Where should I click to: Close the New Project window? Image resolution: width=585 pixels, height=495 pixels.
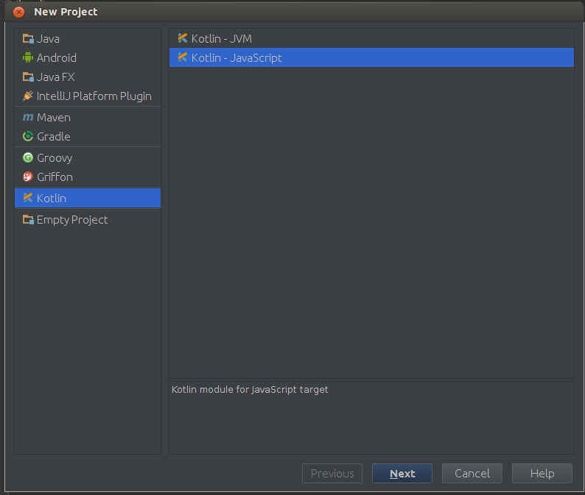(x=18, y=12)
